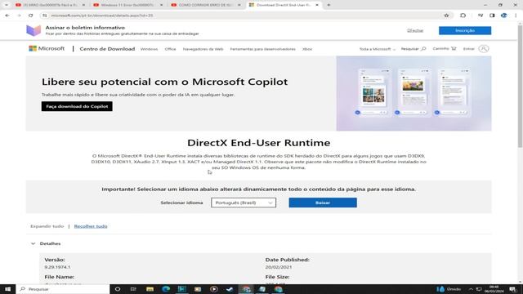Collapse the Detalhes section chevron
Screen dimensions: 523x294
33,243
